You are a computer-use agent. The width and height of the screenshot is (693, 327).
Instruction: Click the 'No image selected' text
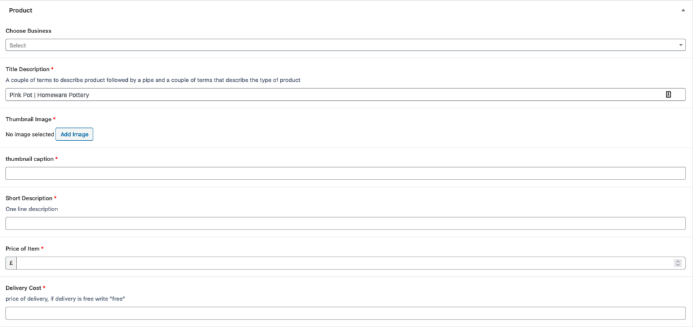click(x=30, y=135)
